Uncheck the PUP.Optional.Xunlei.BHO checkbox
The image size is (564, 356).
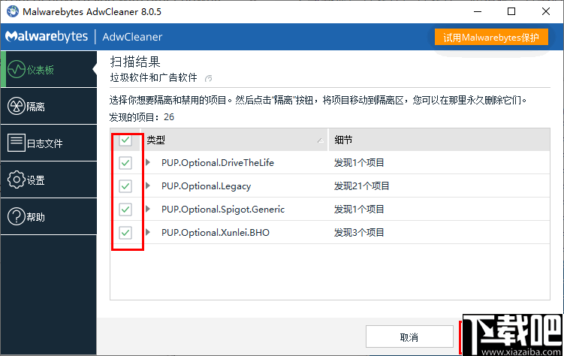click(125, 233)
